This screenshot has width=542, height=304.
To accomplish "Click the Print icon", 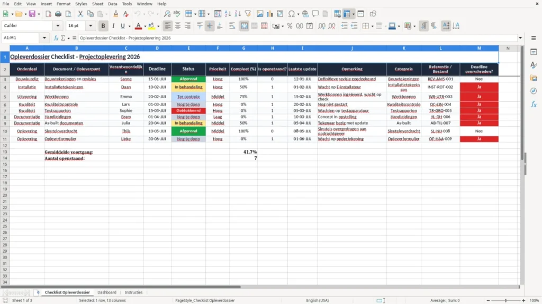I will click(x=58, y=14).
